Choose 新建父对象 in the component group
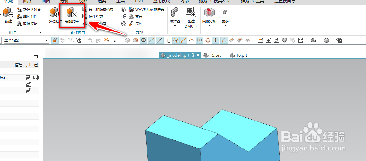The height and width of the screenshot is (161, 366). click(x=29, y=10)
